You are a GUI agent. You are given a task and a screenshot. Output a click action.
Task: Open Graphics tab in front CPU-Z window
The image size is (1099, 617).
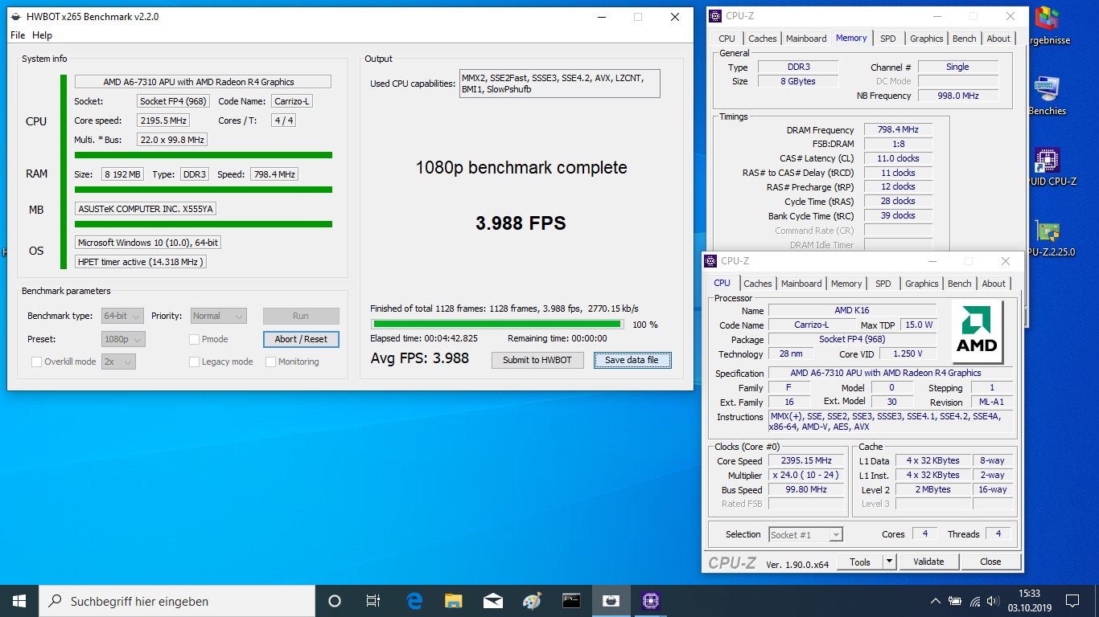[921, 284]
